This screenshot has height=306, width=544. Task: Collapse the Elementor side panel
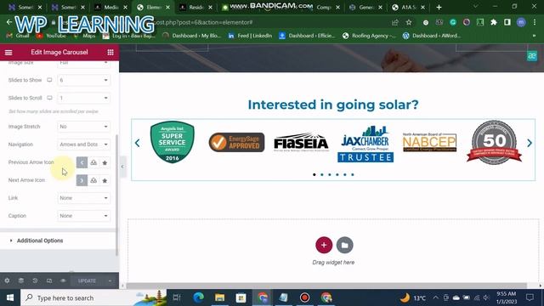tap(122, 167)
